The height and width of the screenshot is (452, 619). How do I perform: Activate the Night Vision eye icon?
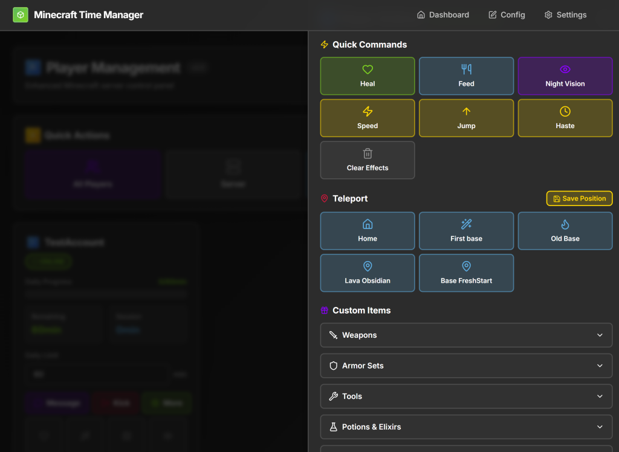tap(565, 69)
